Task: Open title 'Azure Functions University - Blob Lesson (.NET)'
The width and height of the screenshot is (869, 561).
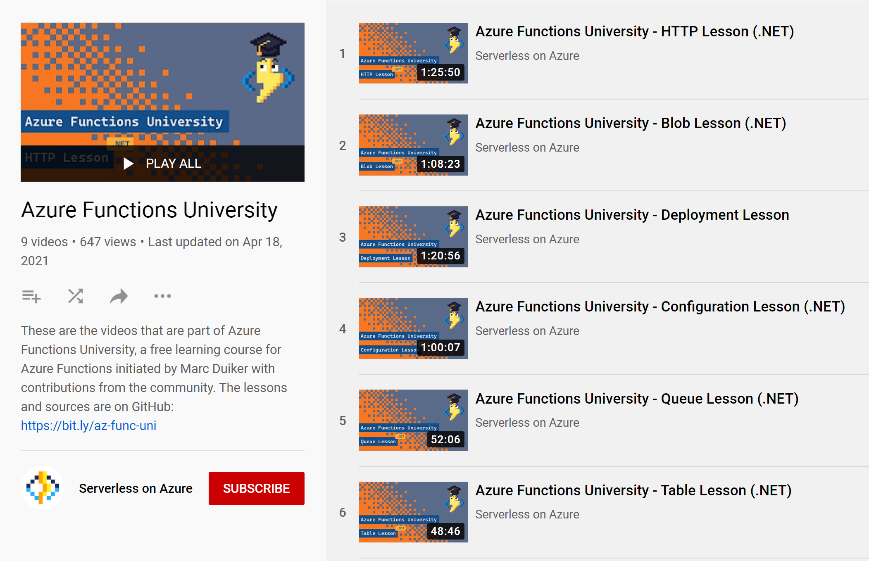Action: pyautogui.click(x=631, y=124)
